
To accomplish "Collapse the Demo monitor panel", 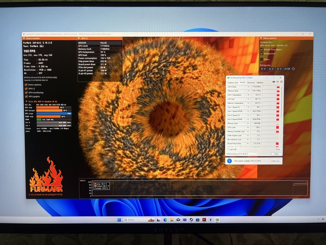I will tap(24, 38).
